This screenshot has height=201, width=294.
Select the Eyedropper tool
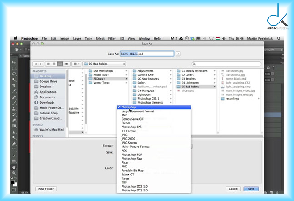coord(14,91)
